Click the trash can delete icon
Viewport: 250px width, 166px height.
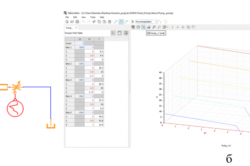[110, 22]
